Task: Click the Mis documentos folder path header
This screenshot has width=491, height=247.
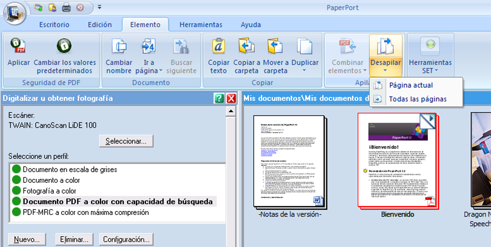Action: 307,98
